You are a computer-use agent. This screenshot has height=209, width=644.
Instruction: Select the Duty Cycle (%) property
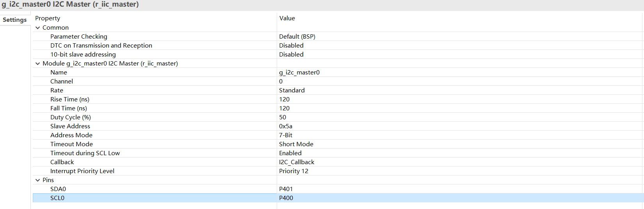point(71,117)
